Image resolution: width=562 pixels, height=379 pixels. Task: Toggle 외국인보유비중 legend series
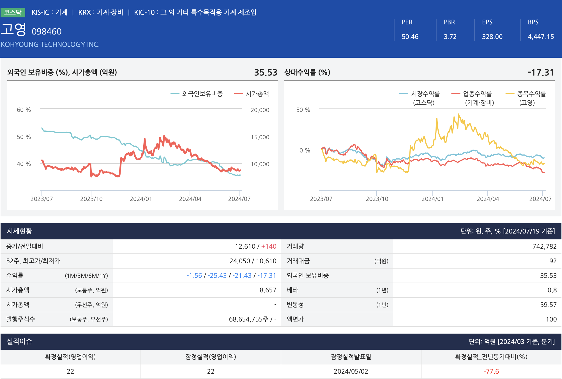click(x=202, y=94)
